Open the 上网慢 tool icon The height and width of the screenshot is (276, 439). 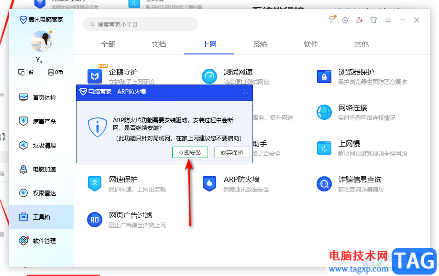[x=324, y=148]
